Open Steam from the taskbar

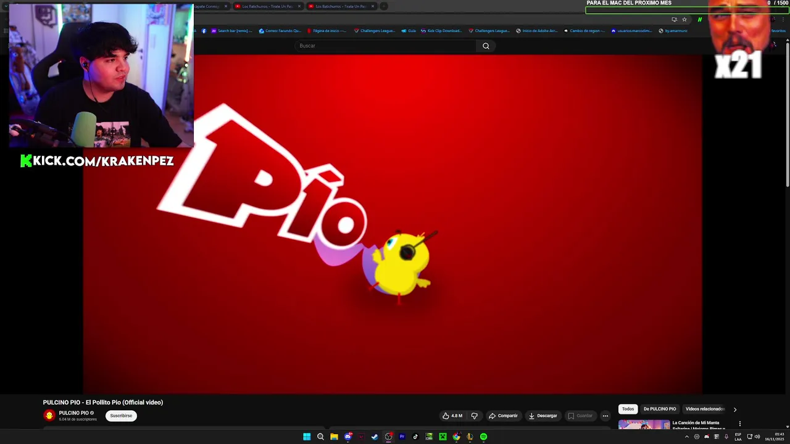(375, 437)
